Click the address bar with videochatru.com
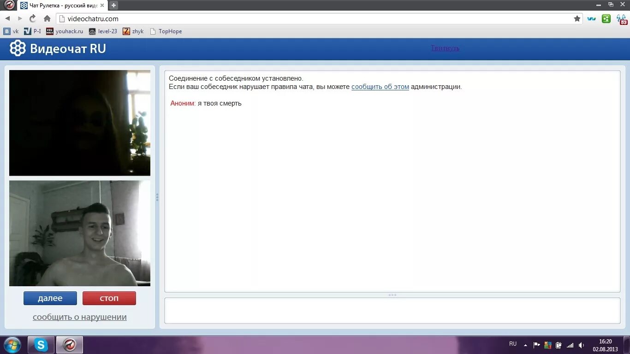The width and height of the screenshot is (630, 354). [319, 18]
